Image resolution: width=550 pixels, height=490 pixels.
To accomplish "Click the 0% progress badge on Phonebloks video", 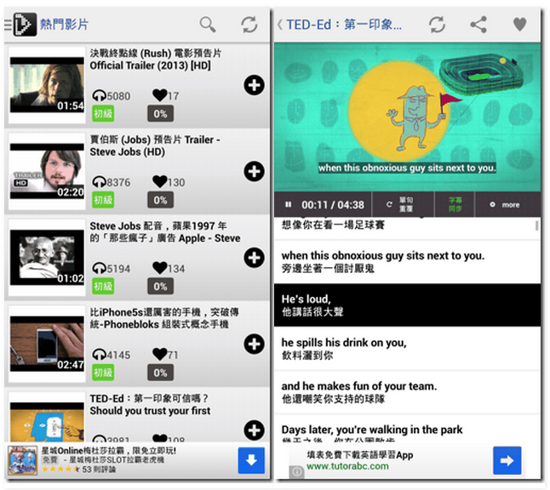I will coord(160,373).
